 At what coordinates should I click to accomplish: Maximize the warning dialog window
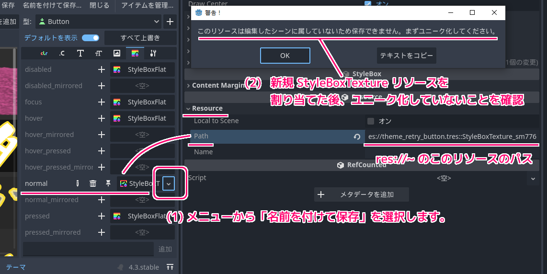coord(472,12)
